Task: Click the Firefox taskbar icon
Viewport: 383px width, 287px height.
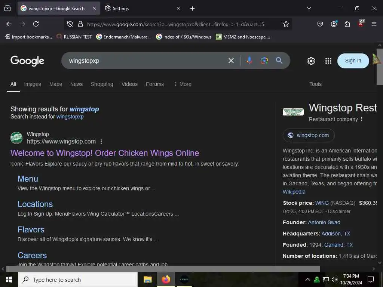Action: tap(166, 280)
